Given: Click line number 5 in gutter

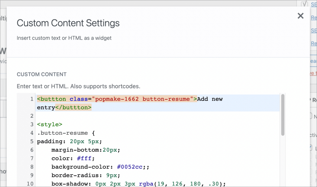Looking at the screenshot, I should (32, 141).
